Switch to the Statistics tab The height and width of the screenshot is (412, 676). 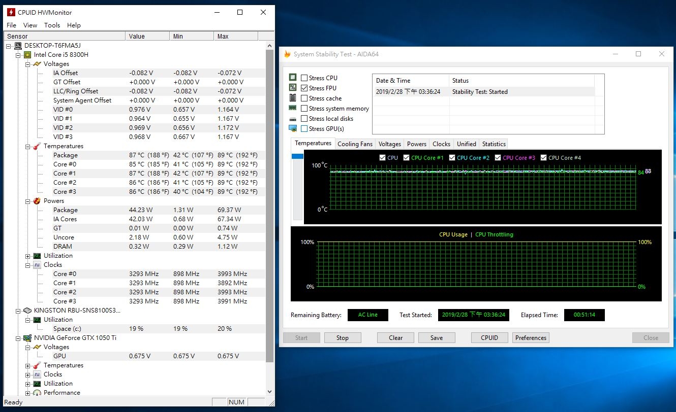coord(494,144)
